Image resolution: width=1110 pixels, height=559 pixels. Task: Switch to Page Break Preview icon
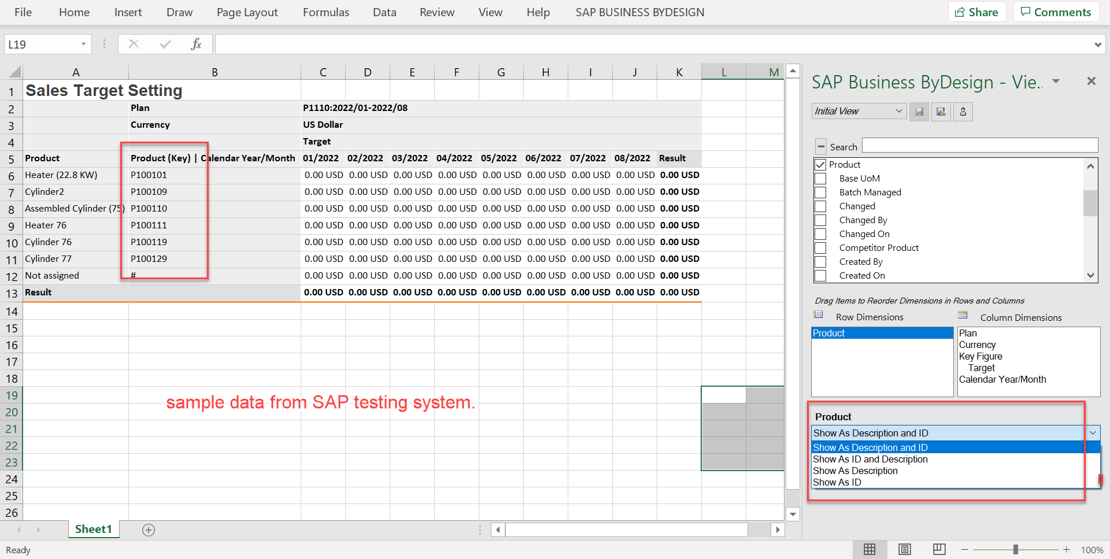tap(939, 549)
